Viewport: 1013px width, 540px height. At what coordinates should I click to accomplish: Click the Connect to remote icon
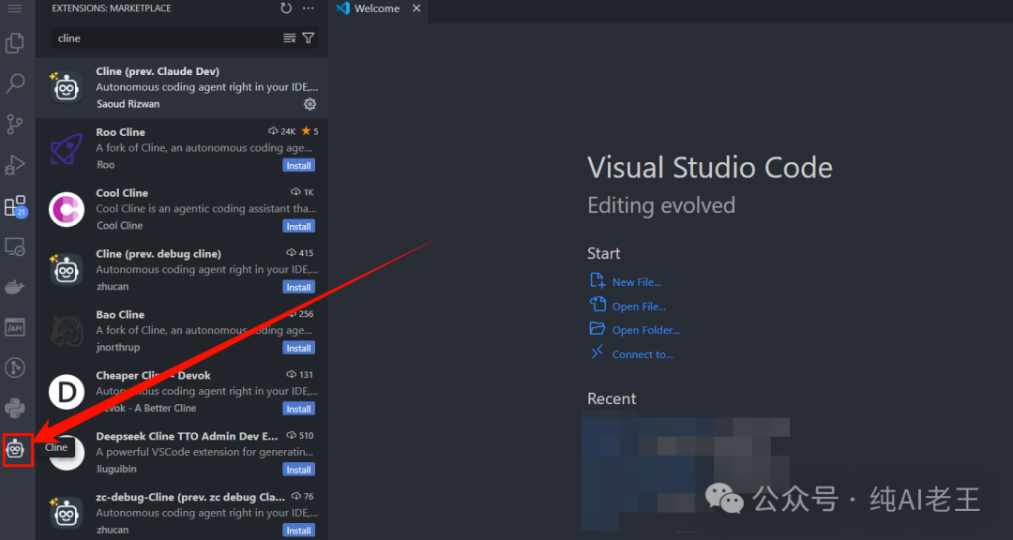(597, 352)
